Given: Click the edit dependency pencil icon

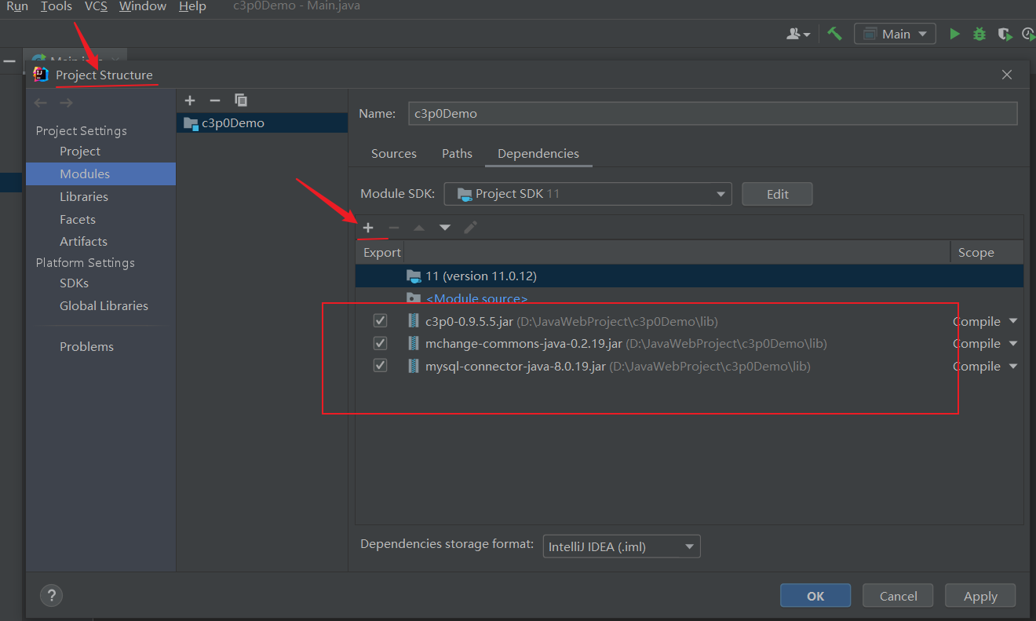Looking at the screenshot, I should (470, 228).
